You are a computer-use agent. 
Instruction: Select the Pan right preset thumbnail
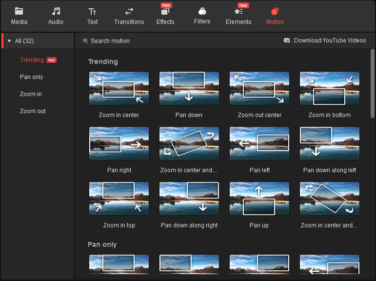tap(119, 143)
